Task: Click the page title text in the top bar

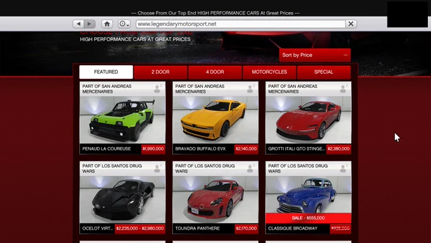Action: [x=215, y=13]
